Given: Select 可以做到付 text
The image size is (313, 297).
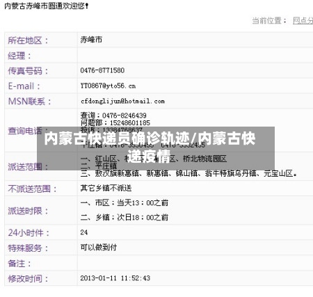Looking at the screenshot, I should [x=99, y=247].
